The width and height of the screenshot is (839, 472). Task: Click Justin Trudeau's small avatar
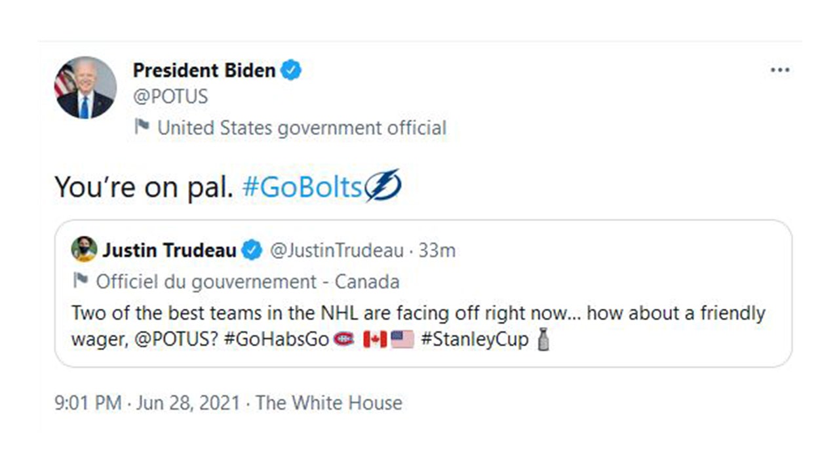click(84, 250)
